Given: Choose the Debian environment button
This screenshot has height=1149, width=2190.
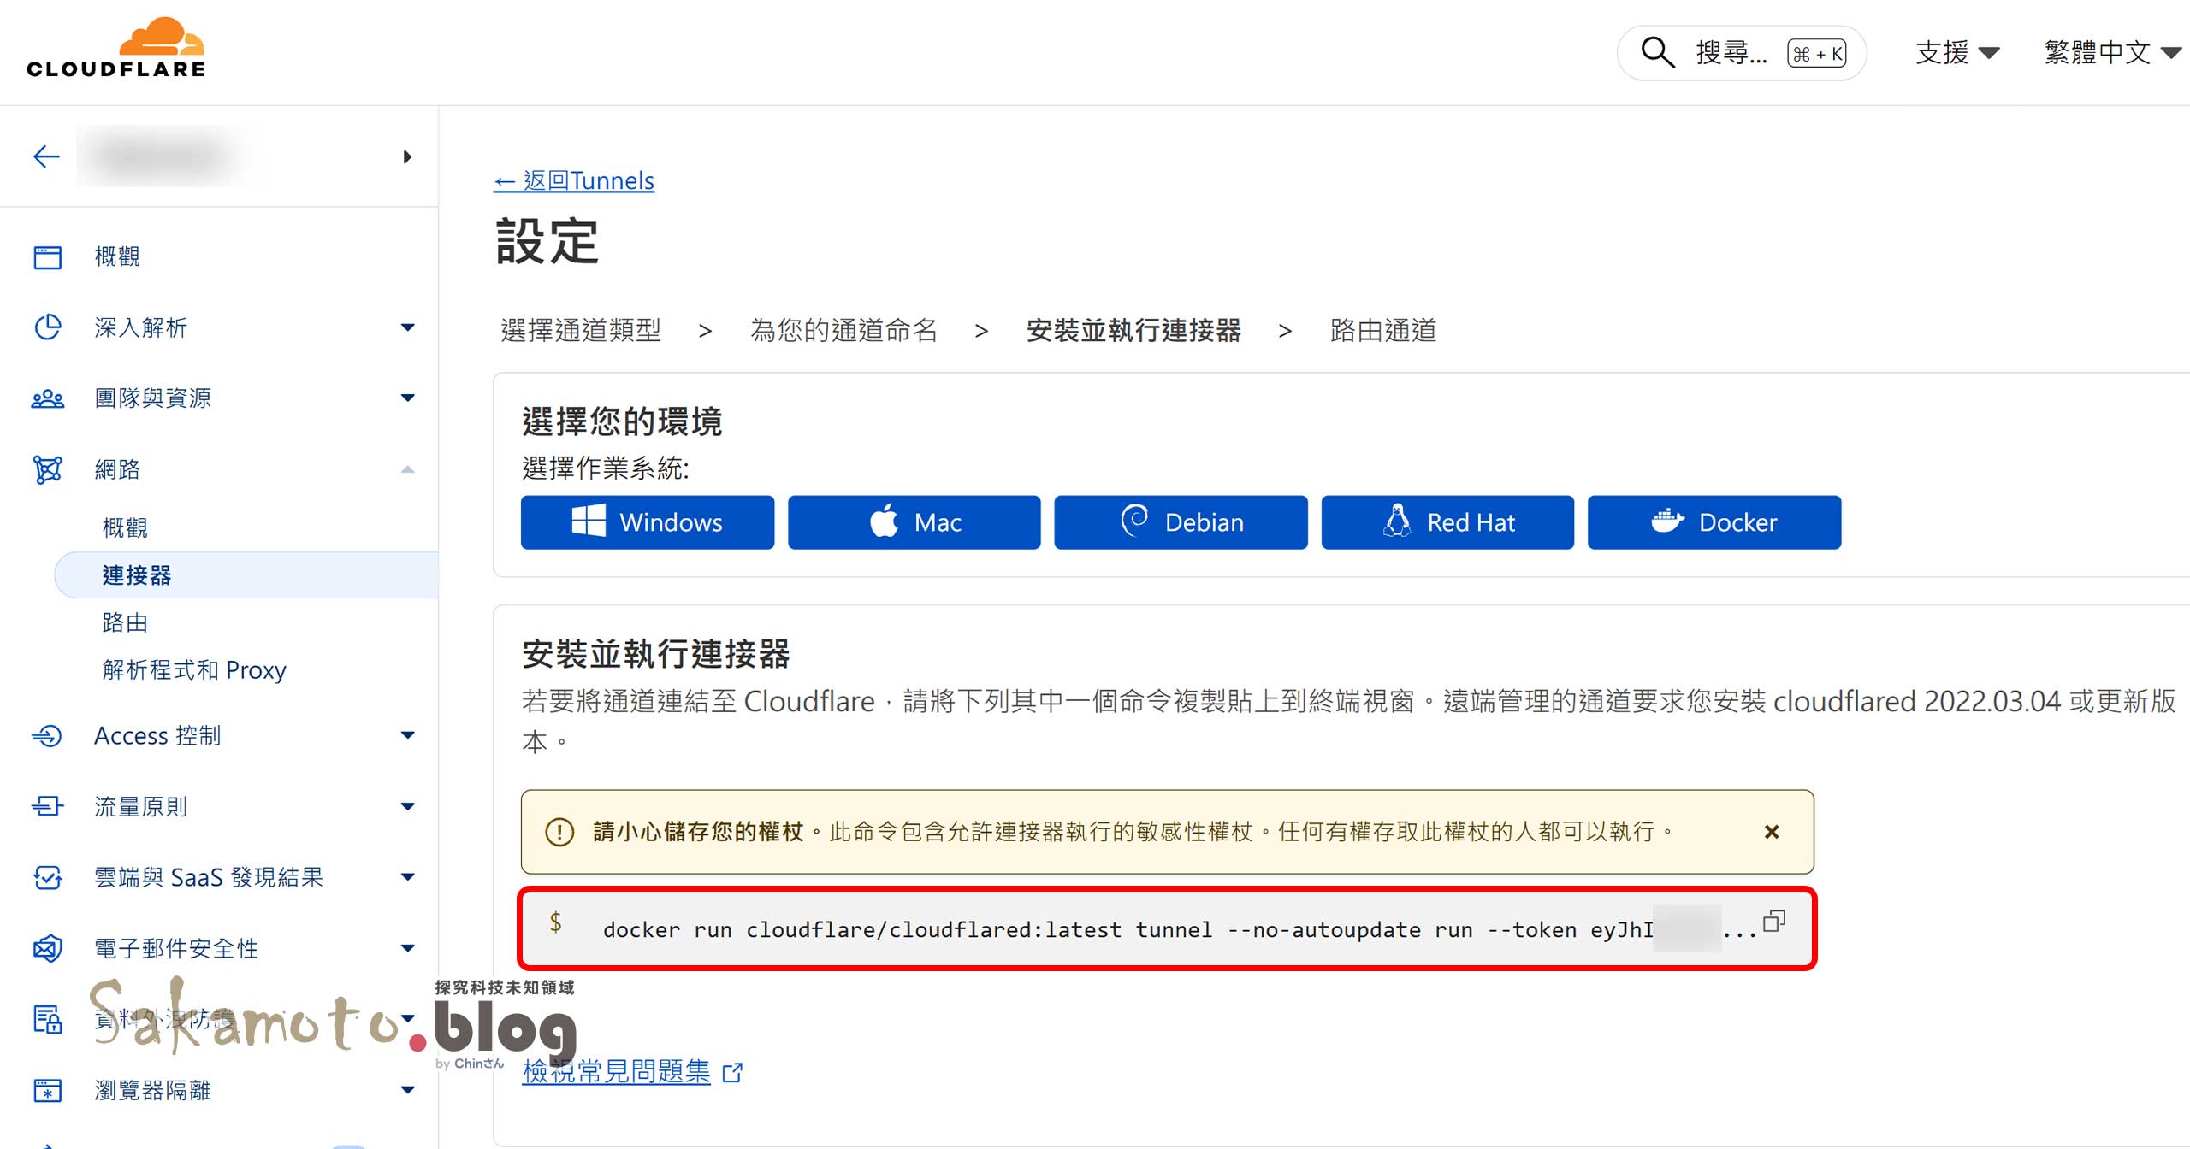Looking at the screenshot, I should coord(1181,522).
